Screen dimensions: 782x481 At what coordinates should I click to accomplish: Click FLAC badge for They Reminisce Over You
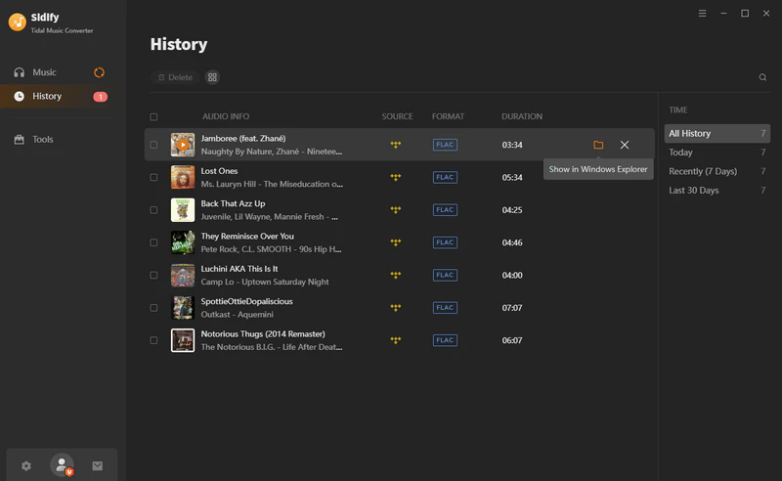tap(445, 242)
